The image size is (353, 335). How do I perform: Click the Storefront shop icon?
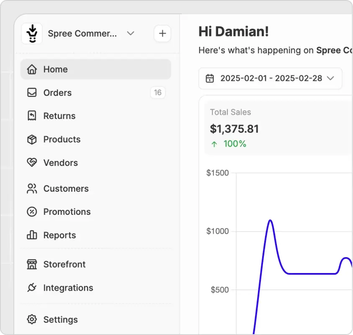pos(32,265)
